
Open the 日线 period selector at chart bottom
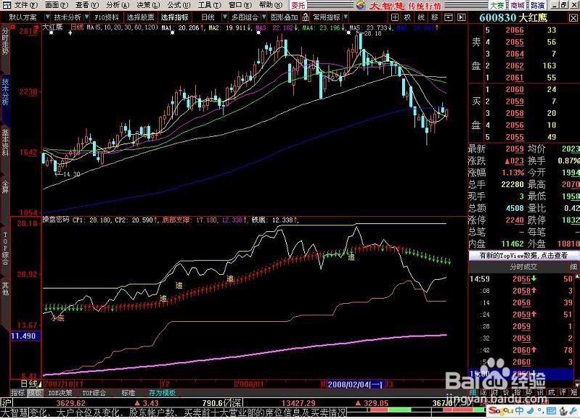(x=31, y=384)
